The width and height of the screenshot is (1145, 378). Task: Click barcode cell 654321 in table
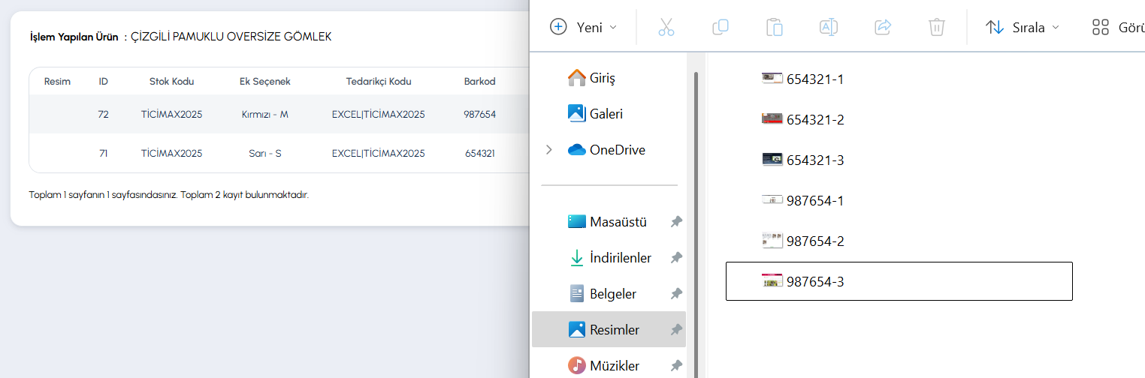(x=480, y=153)
